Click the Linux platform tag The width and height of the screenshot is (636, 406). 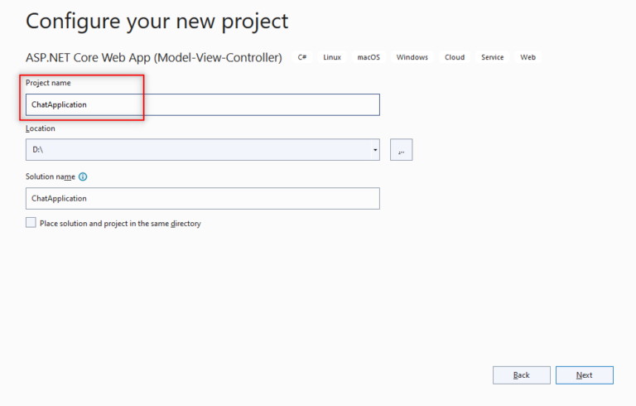tap(332, 57)
